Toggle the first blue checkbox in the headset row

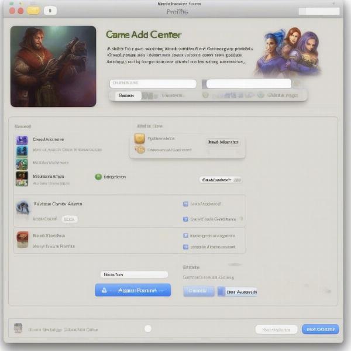(185, 204)
